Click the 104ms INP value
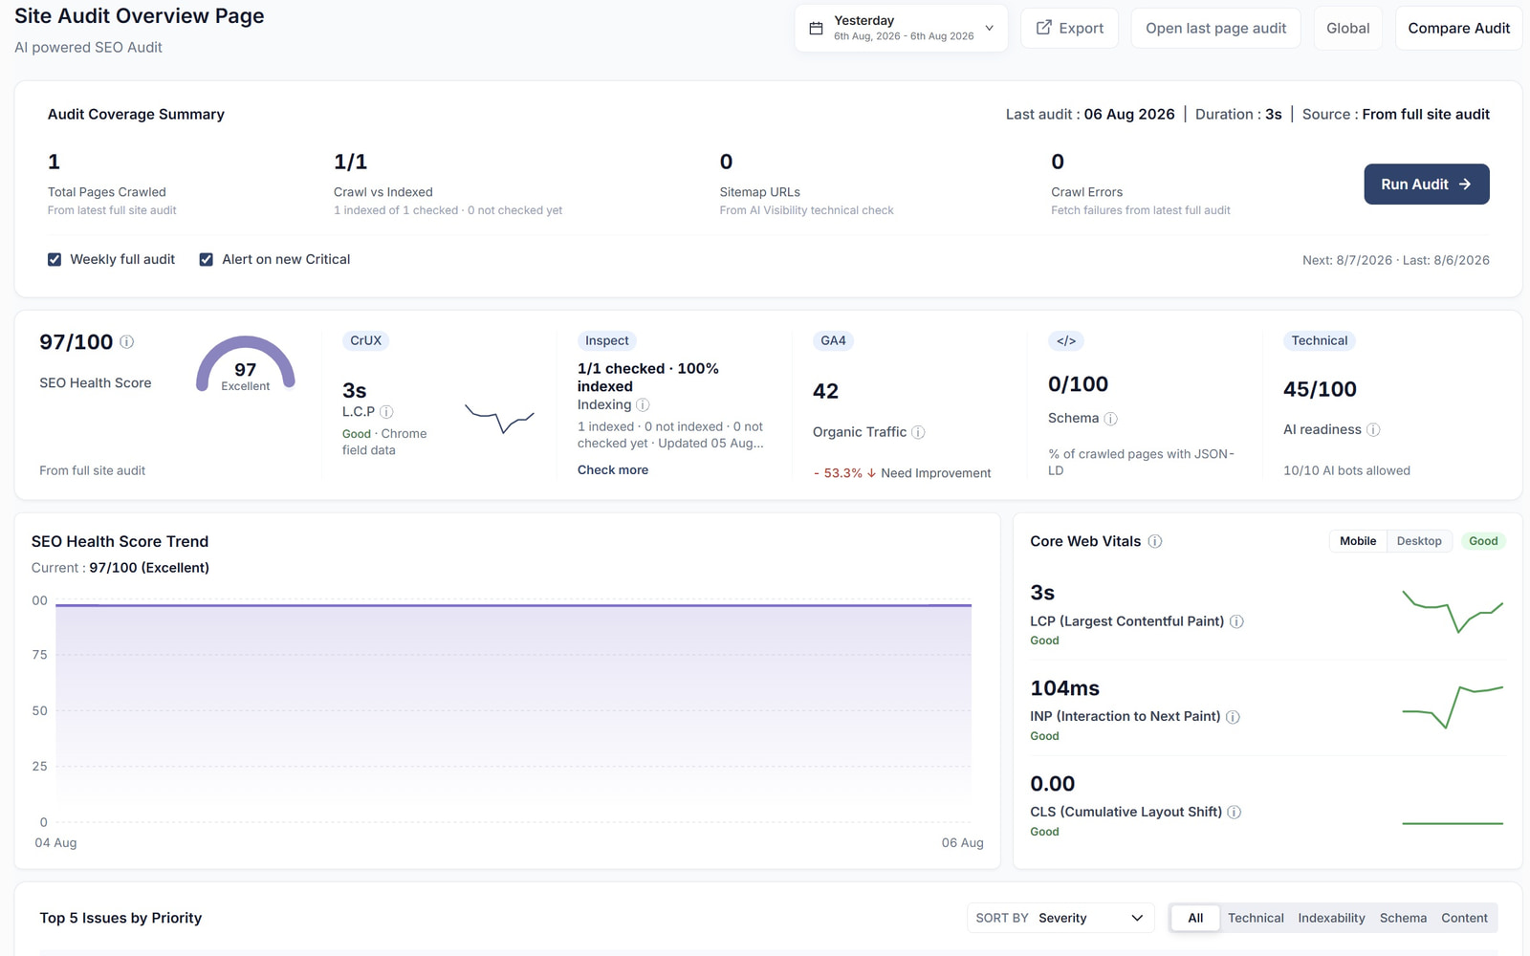1530x956 pixels. coord(1064,688)
